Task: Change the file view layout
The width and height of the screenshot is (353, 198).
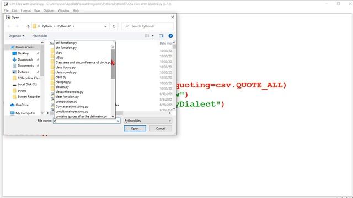Action: [x=147, y=36]
